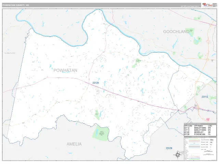Click 23120 in the ZIP index table
Viewport: 219px width, 164px height.
(x=186, y=132)
